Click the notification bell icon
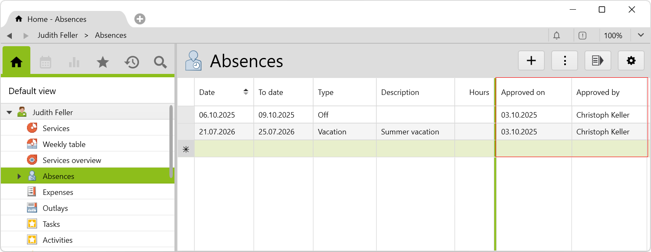Image resolution: width=651 pixels, height=252 pixels. click(557, 36)
